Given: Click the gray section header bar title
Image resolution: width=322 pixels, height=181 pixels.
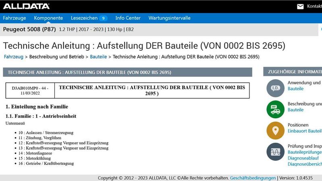Looking at the screenshot, I should coord(89,72).
